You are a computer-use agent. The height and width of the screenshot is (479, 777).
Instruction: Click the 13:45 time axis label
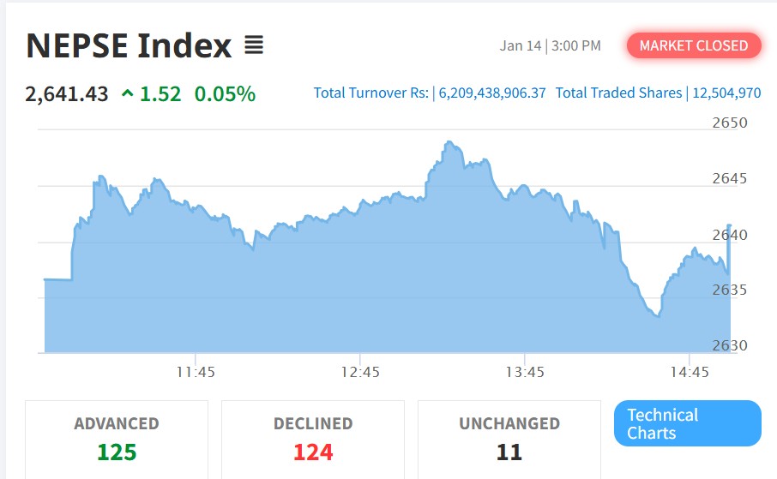[525, 373]
